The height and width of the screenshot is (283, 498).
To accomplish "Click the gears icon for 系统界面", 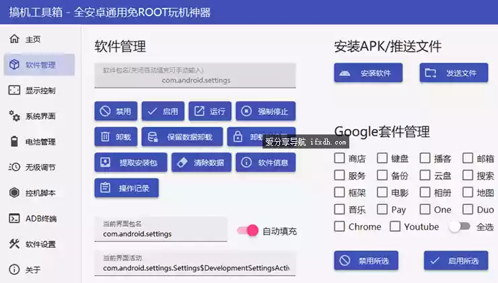I will click(14, 116).
